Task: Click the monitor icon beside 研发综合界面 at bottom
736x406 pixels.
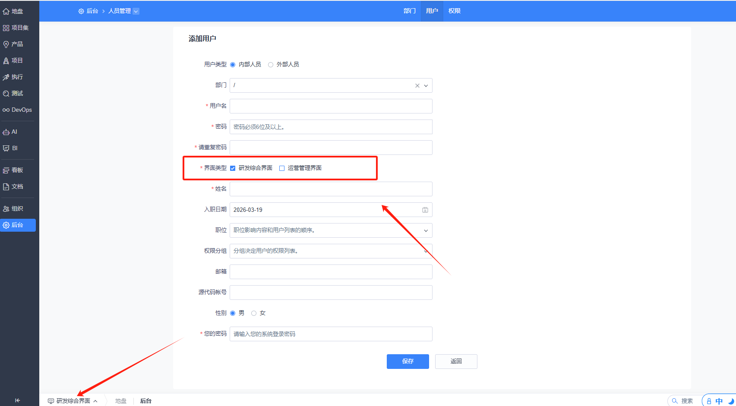Action: [x=51, y=401]
